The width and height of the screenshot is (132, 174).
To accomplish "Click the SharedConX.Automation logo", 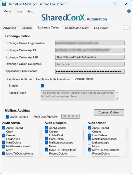I will coord(74,18).
